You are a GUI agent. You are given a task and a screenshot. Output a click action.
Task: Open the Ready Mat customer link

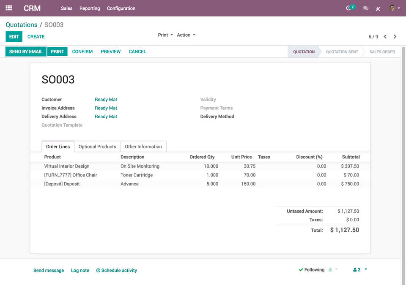[x=106, y=99]
